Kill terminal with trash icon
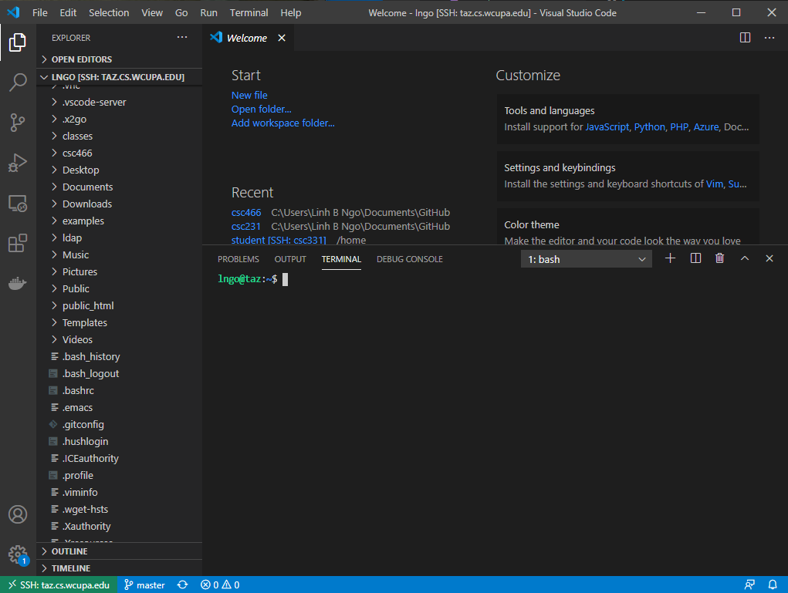The height and width of the screenshot is (593, 788). coord(719,258)
